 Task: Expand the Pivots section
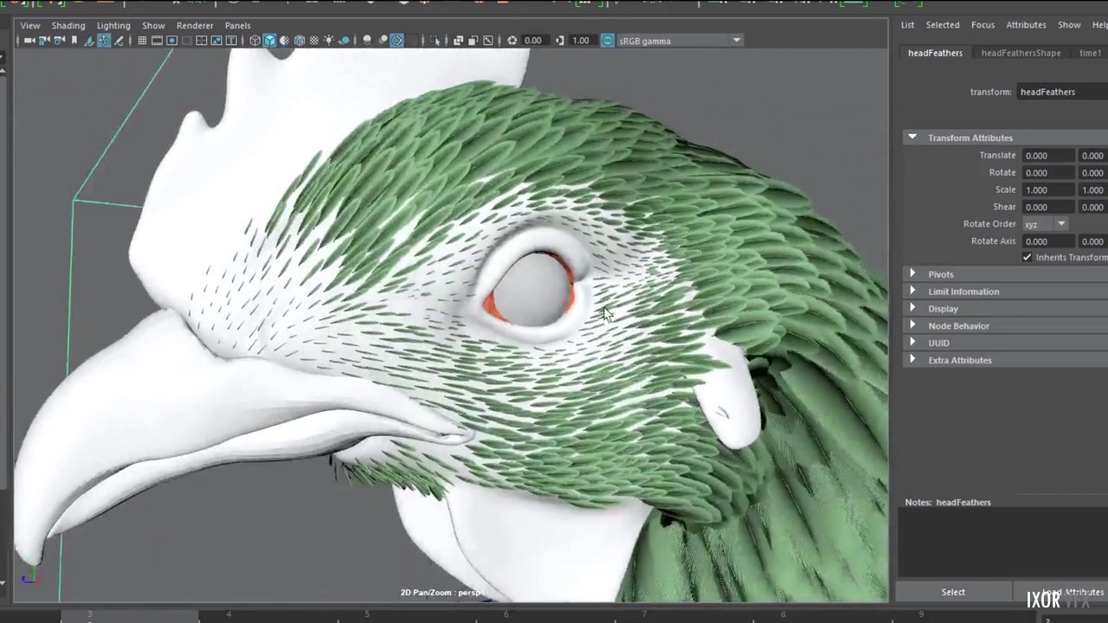coord(940,274)
